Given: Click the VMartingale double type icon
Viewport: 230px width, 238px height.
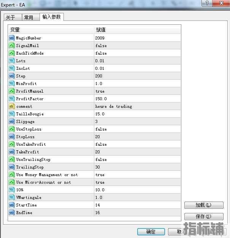Looking at the screenshot, I should 11,197.
